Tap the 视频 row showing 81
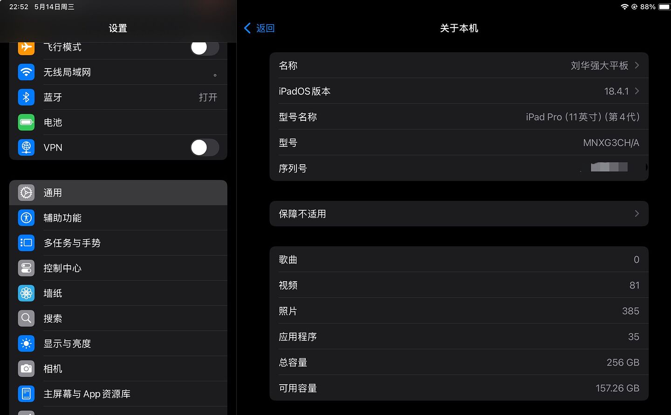 [x=459, y=285]
